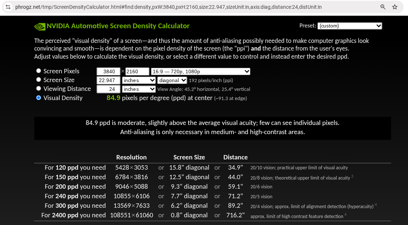Image resolution: width=408 pixels, height=225 pixels.
Task: Click the 15.8" diagonal cell
Action: pos(189,167)
